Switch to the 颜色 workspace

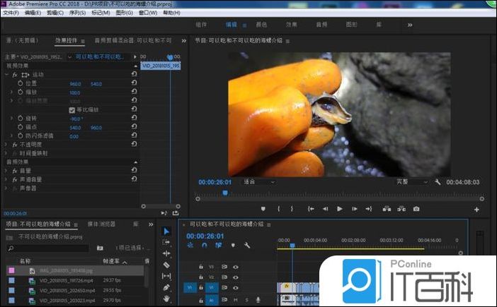(x=261, y=25)
